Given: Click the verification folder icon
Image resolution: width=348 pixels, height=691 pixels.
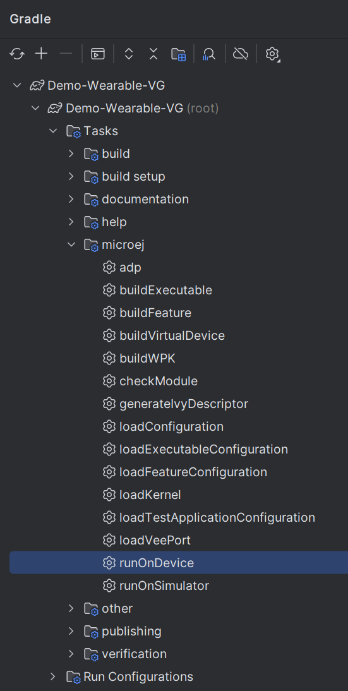Looking at the screenshot, I should [91, 654].
